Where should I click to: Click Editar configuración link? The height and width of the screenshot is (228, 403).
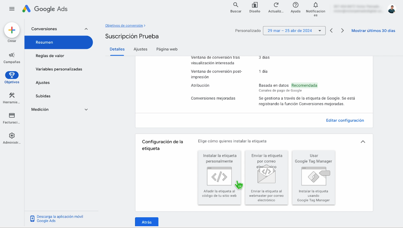pyautogui.click(x=345, y=120)
